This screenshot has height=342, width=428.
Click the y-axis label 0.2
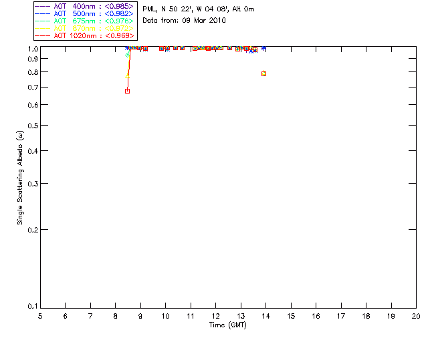point(33,230)
